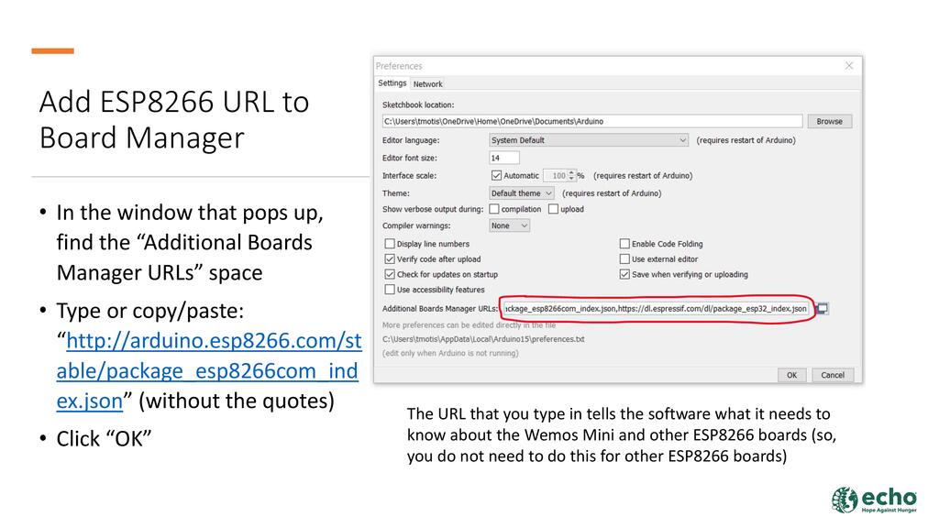
Task: Enable Code Folding checkbox
Action: [x=624, y=244]
